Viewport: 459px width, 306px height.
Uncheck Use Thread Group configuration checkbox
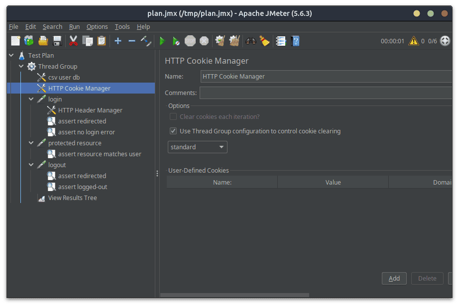point(173,131)
